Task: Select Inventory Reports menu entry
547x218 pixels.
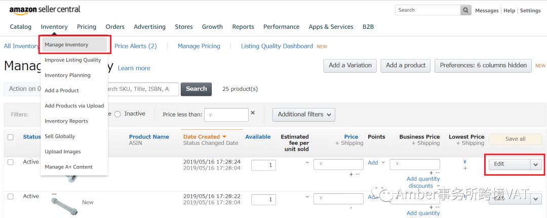Action: [66, 121]
